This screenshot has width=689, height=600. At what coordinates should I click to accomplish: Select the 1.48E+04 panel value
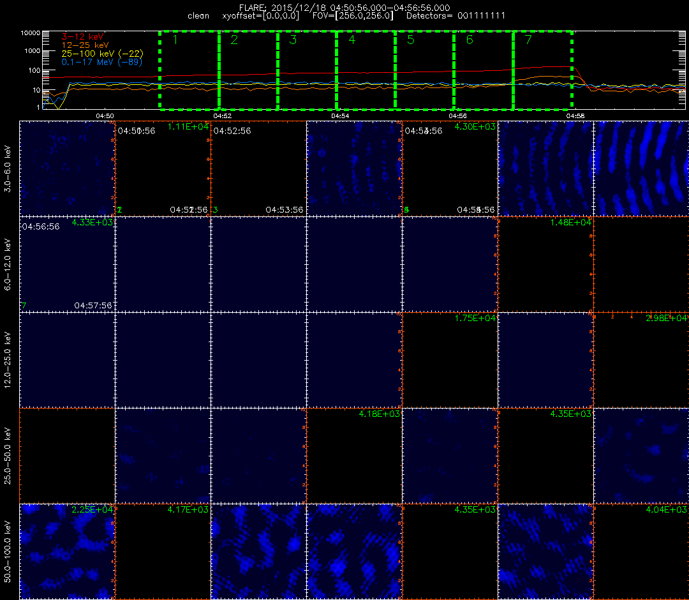[x=571, y=222]
